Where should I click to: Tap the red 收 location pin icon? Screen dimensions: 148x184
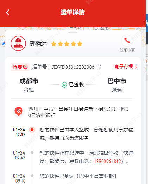point(19,111)
